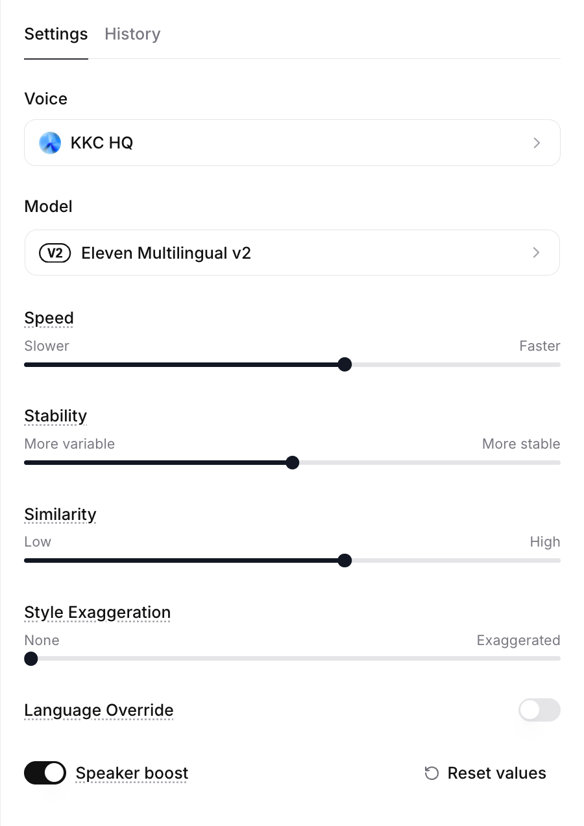Open the Voice selection field
The width and height of the screenshot is (584, 826).
(x=292, y=143)
